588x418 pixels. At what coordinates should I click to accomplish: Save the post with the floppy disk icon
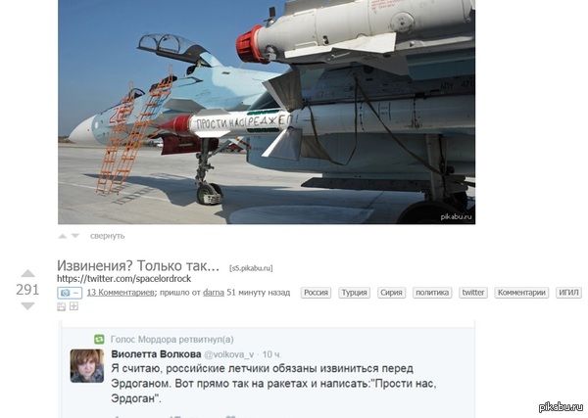tap(61, 306)
